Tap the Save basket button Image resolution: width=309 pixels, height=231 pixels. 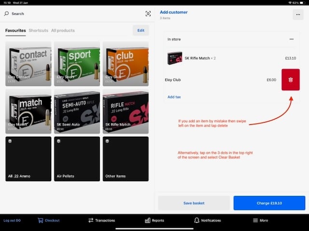[x=194, y=203]
